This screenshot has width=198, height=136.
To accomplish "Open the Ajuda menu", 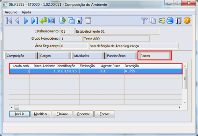I will point(26,12).
